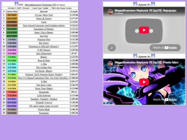The width and height of the screenshot is (187, 140).
Task: Click the upload date 9/26/2026
Action: click(x=12, y=113)
